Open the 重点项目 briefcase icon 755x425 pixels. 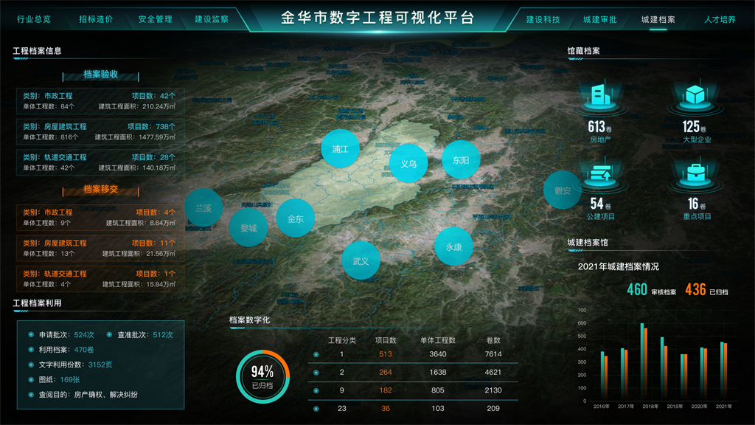[693, 174]
